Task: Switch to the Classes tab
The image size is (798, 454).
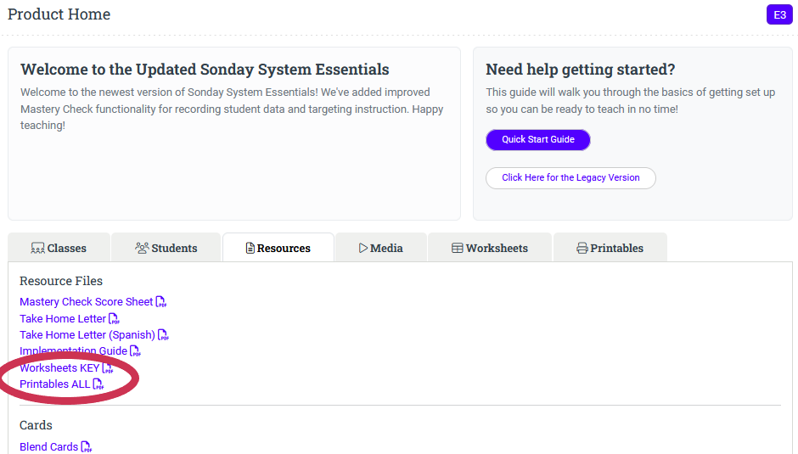Action: 59,248
